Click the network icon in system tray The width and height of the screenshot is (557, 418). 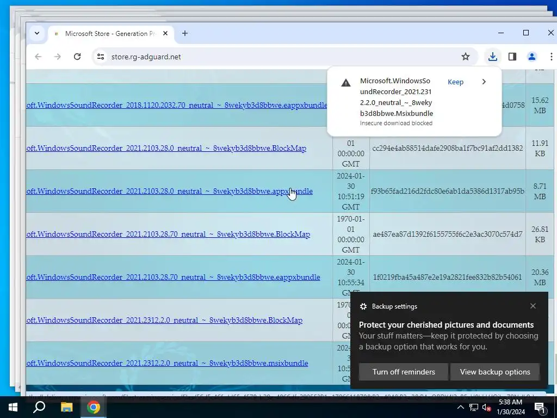coord(474,407)
